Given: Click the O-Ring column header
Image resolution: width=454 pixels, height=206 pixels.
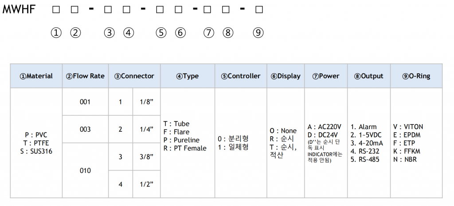Looking at the screenshot, I should (x=416, y=76).
